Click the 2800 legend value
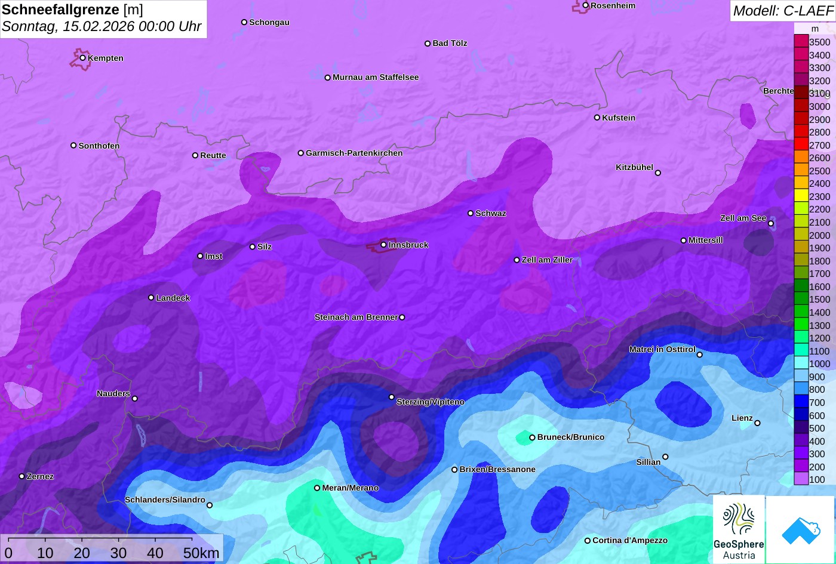 (x=819, y=132)
